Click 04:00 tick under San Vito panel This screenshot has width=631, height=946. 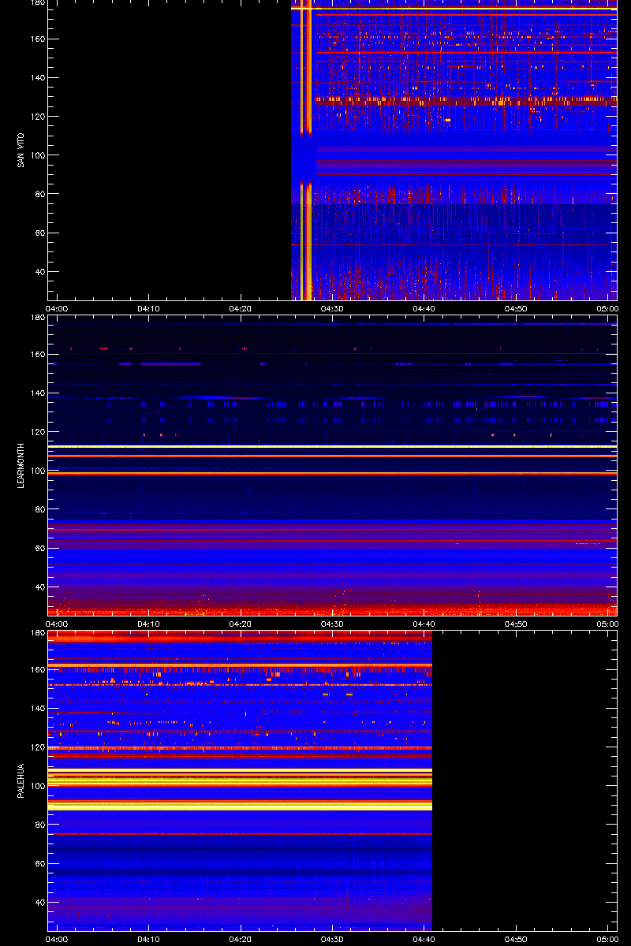tap(57, 308)
